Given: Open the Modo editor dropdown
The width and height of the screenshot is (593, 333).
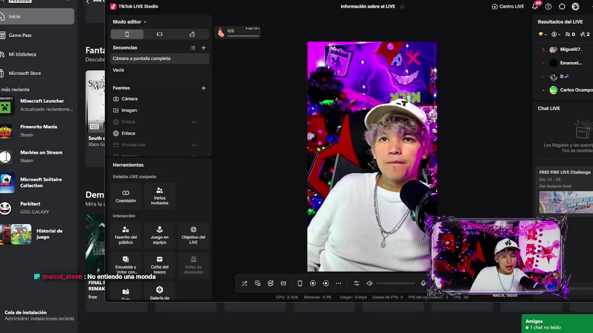Looking at the screenshot, I should [130, 22].
